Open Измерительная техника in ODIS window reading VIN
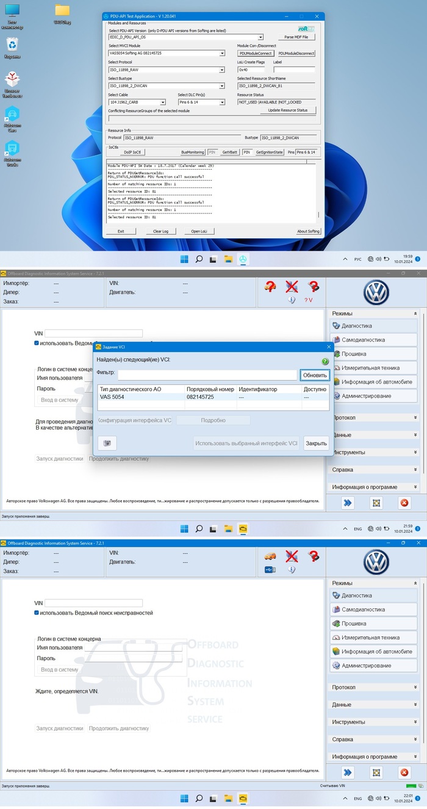Viewport: 427px width, 809px height. point(373,638)
